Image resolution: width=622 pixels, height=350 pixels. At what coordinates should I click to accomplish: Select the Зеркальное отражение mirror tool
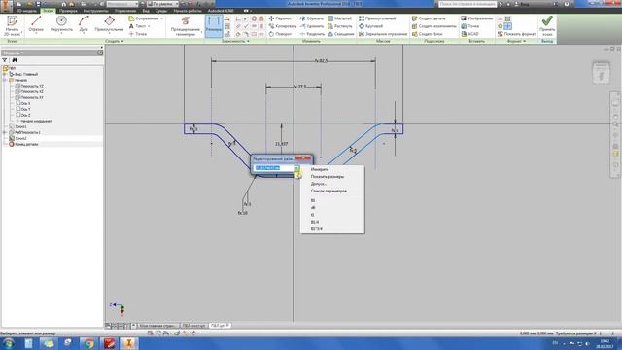point(383,34)
